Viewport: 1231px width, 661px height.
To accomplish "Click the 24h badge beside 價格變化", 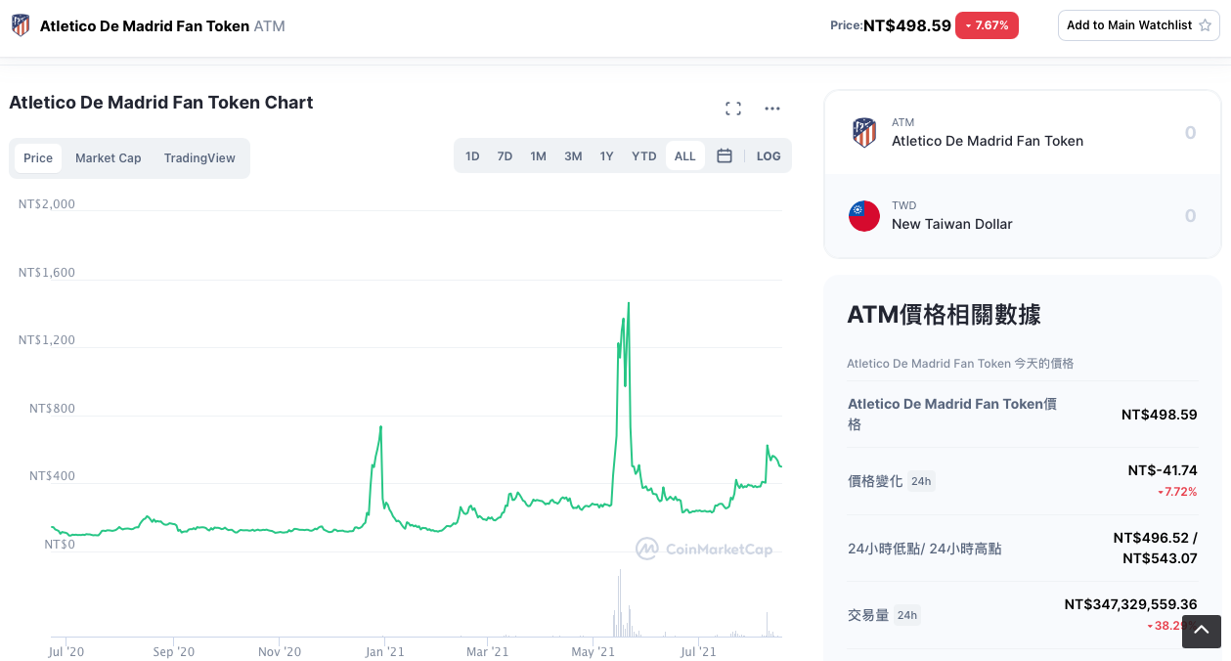I will pos(921,481).
